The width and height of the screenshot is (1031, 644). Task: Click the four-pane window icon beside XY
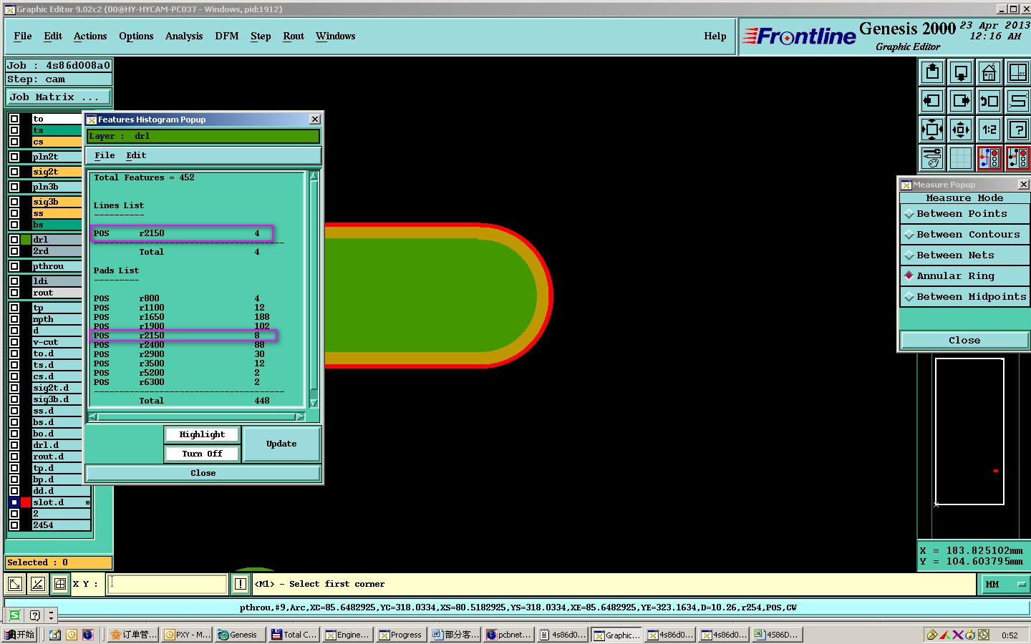60,584
